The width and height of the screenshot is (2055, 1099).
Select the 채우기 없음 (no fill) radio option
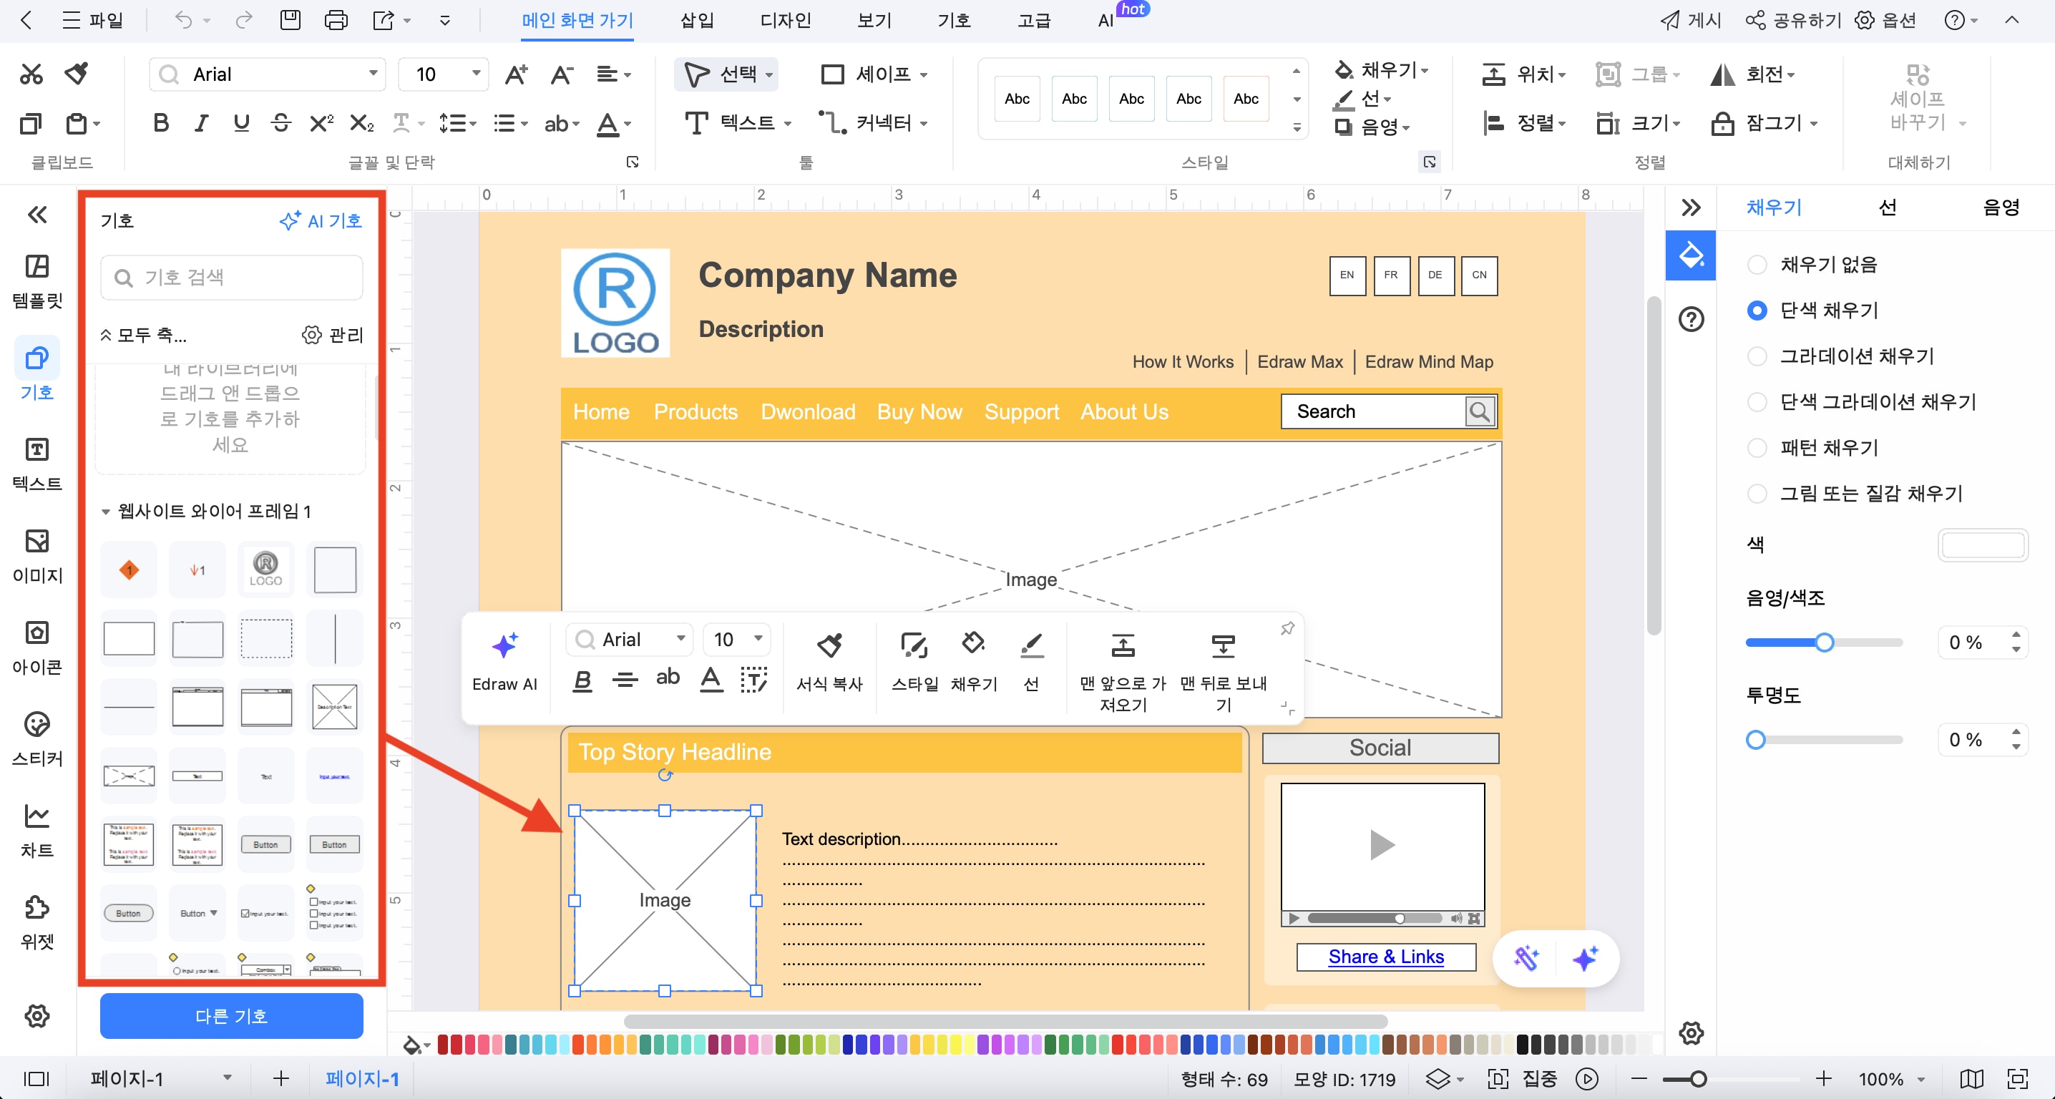coord(1757,264)
